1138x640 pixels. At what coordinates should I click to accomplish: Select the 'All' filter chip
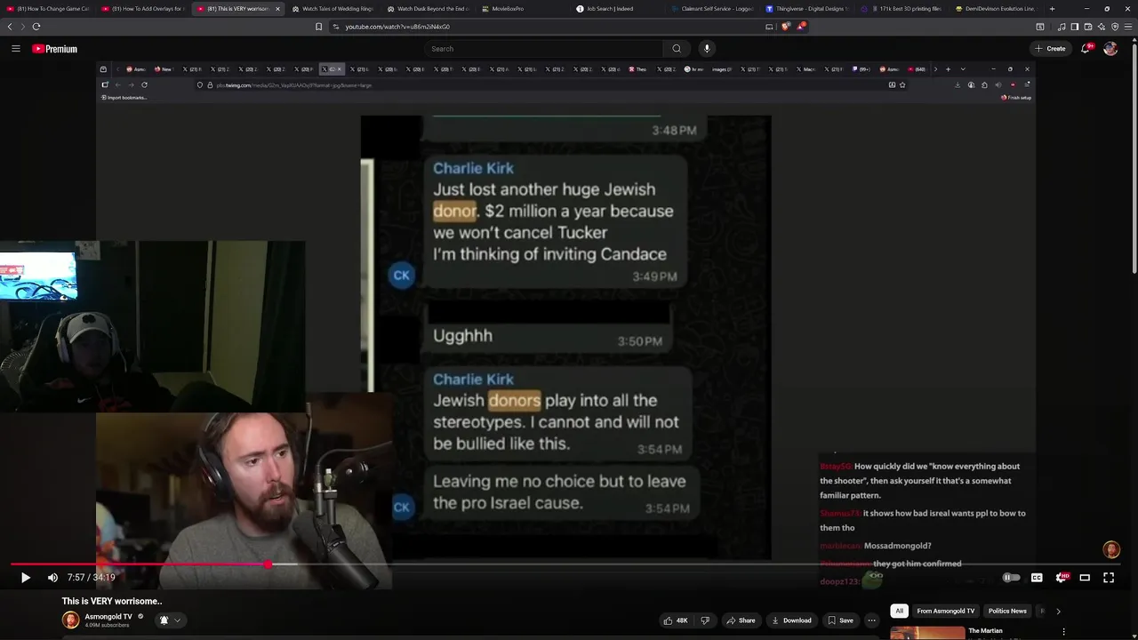(x=899, y=611)
